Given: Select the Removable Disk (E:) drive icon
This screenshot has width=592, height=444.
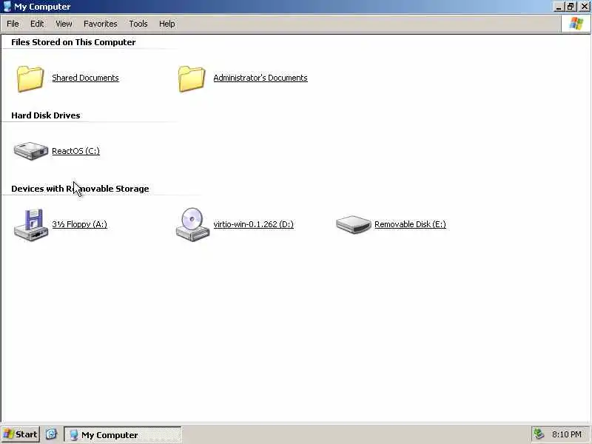Looking at the screenshot, I should (354, 224).
